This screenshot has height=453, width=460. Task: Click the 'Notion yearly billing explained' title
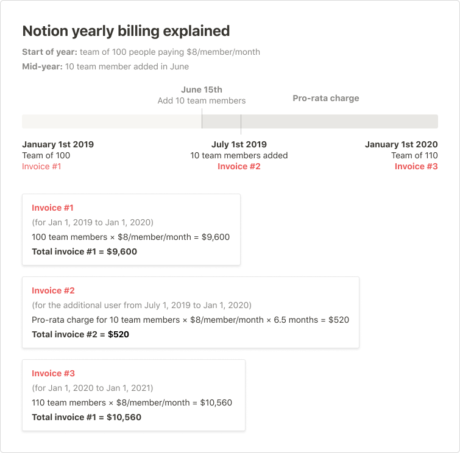[126, 31]
